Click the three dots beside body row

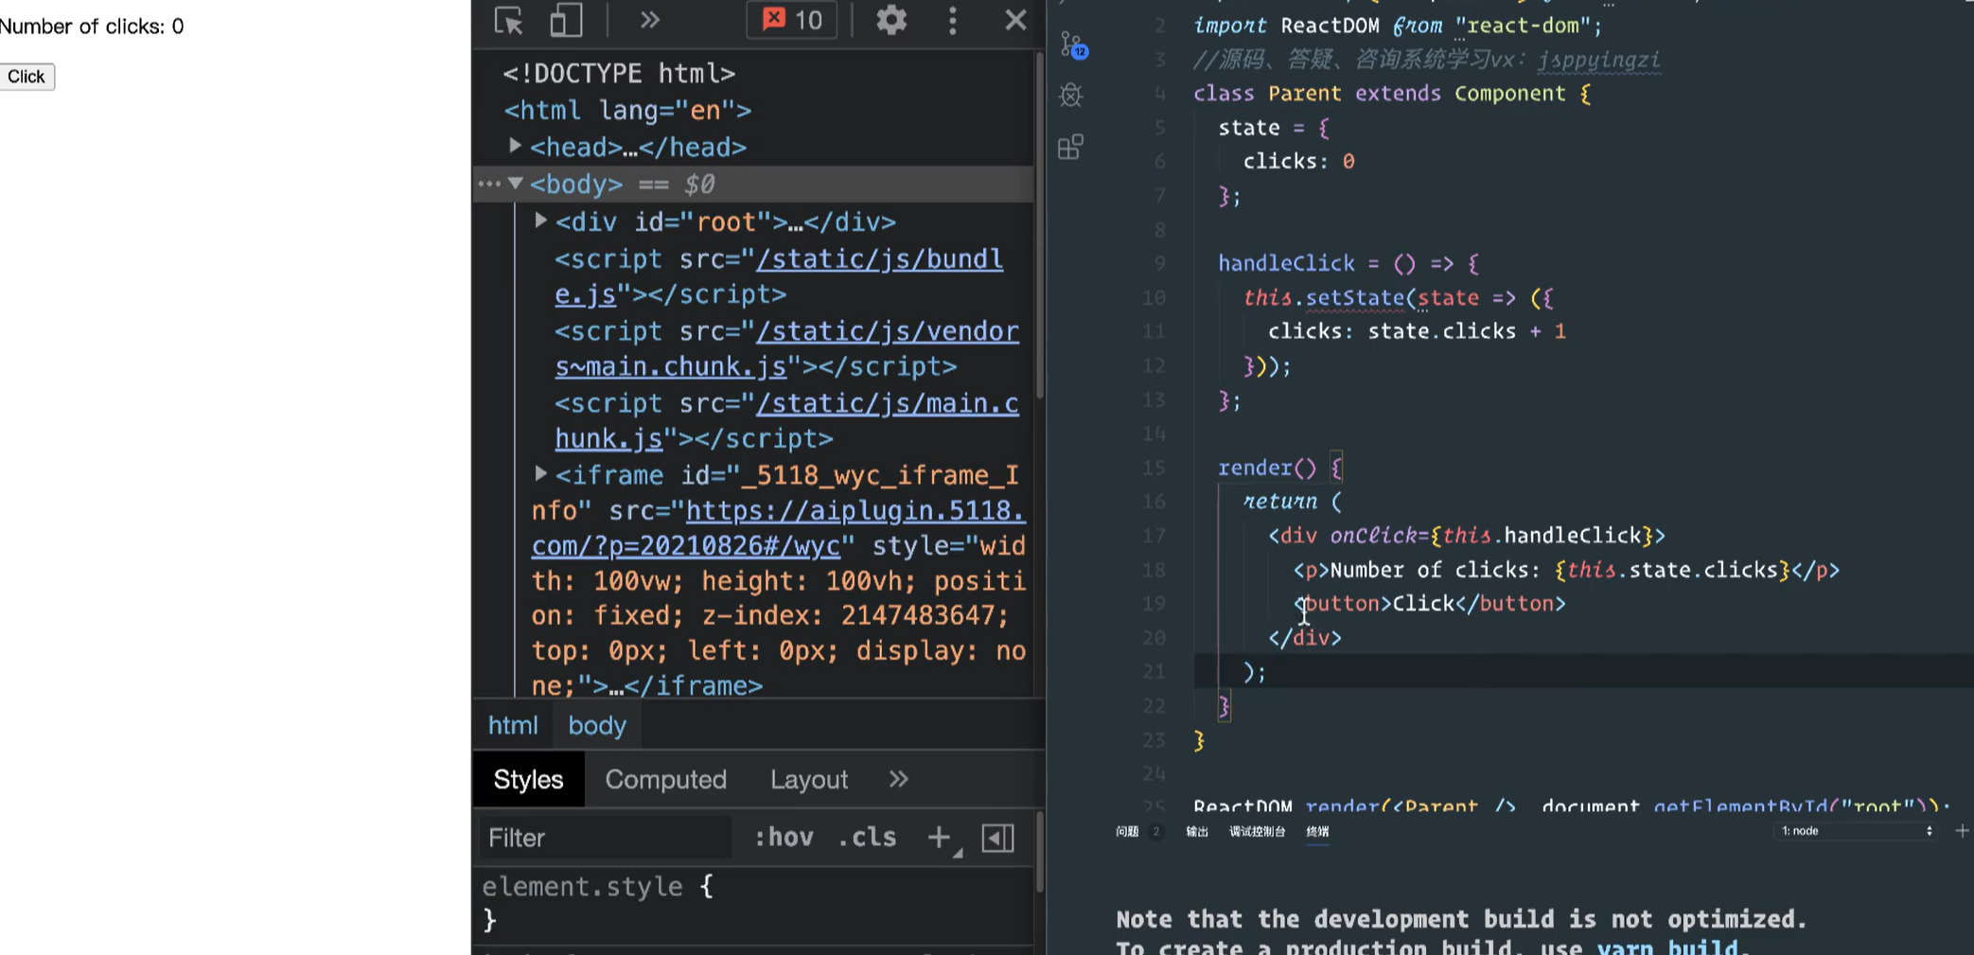pos(489,184)
